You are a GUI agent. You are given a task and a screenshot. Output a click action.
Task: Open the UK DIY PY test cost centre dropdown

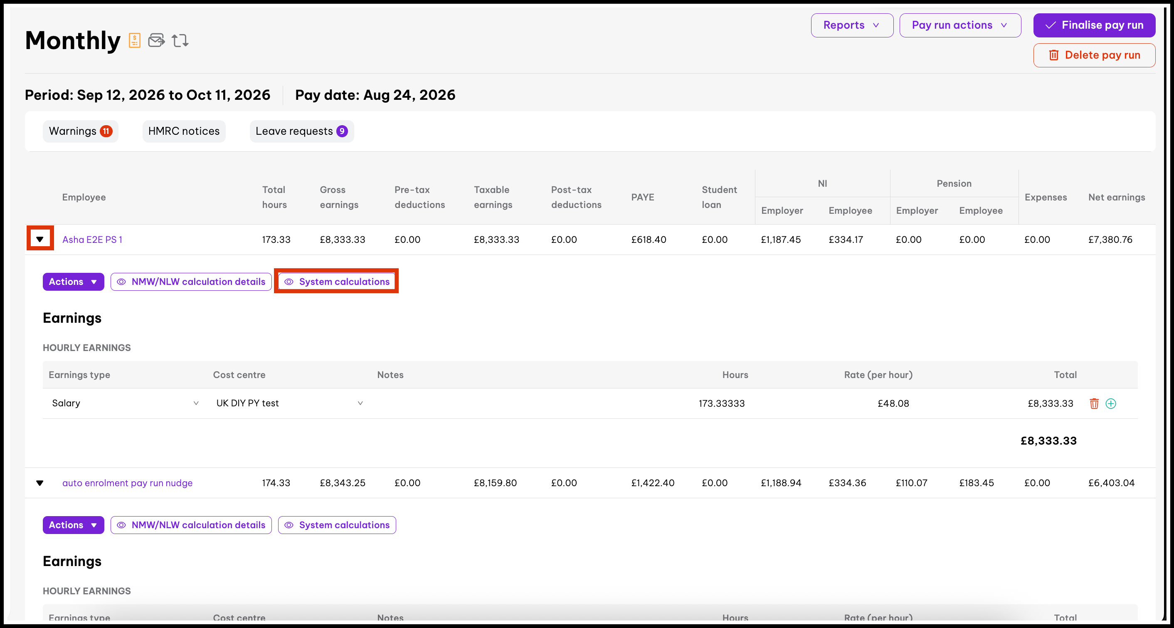pos(289,403)
